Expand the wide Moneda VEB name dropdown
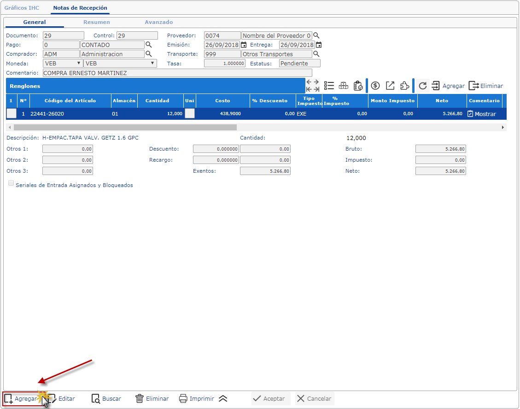 pyautogui.click(x=120, y=64)
